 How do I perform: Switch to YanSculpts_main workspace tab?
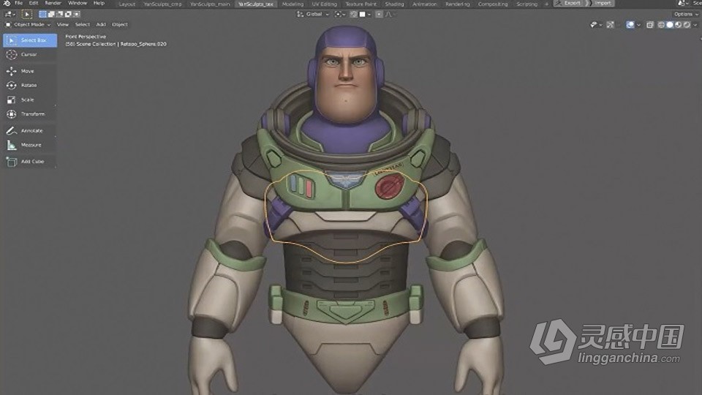(210, 4)
